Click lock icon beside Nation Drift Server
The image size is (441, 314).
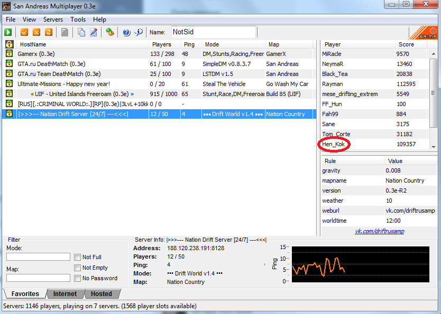(x=10, y=113)
